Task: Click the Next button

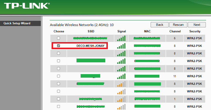Action: click(x=197, y=25)
